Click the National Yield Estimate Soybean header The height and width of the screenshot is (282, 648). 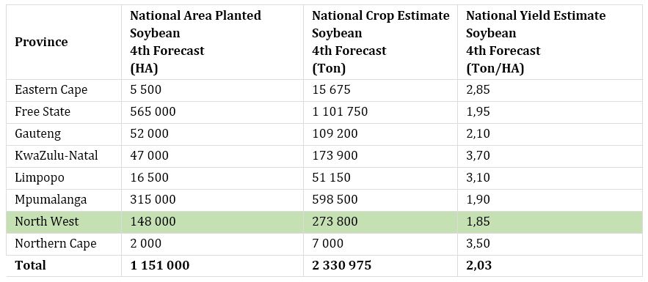536,42
